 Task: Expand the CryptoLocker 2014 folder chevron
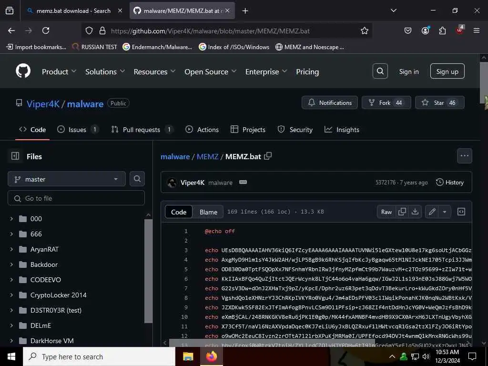(11, 295)
